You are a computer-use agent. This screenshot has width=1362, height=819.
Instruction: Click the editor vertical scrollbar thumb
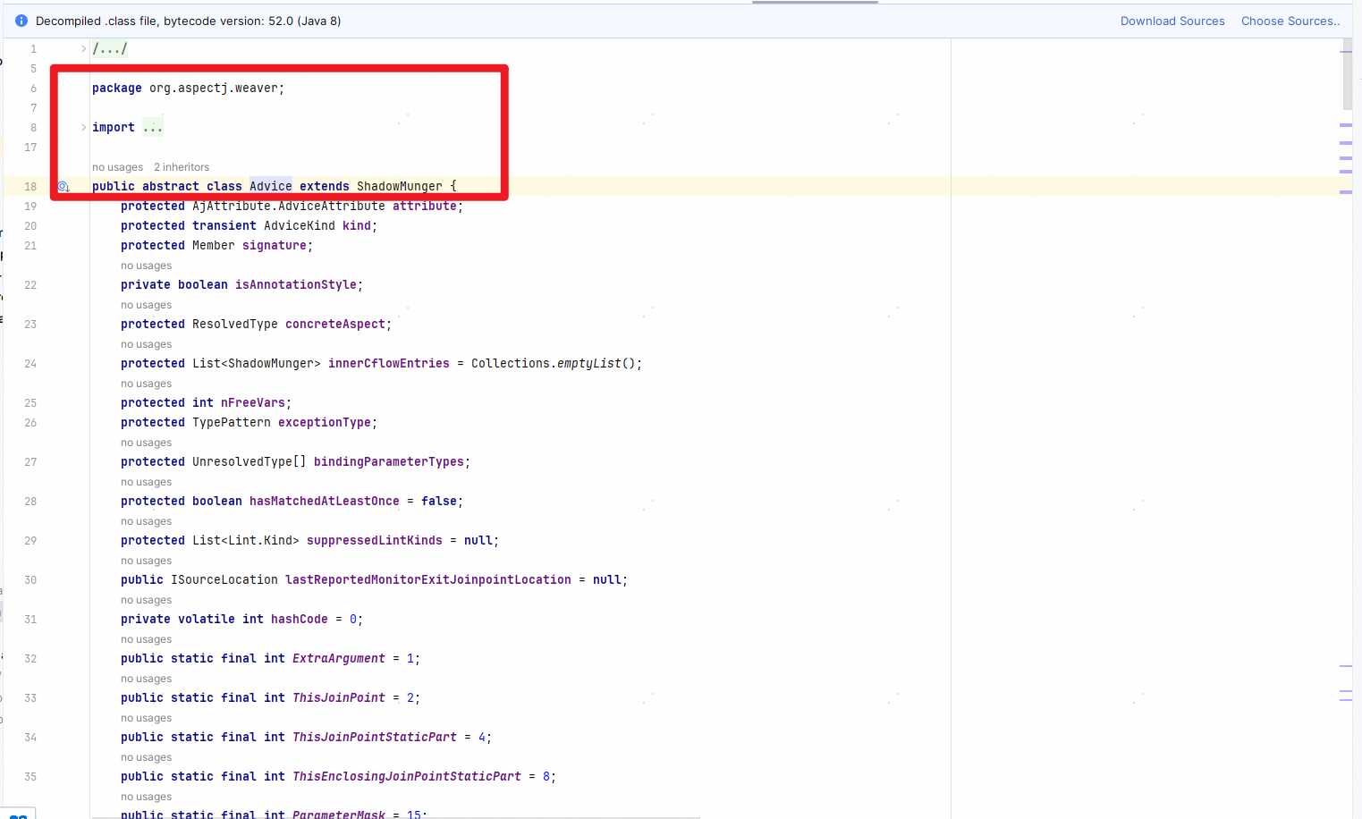[x=1348, y=73]
